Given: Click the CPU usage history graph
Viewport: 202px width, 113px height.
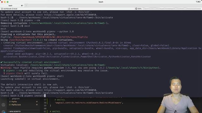Looking at the screenshot, I should 172,8.
